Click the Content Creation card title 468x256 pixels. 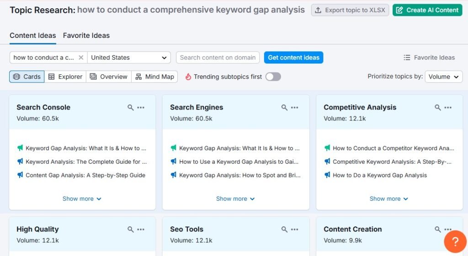[353, 229]
